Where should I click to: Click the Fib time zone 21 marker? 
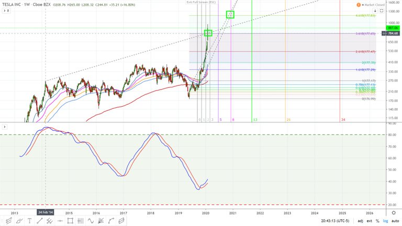[289, 120]
